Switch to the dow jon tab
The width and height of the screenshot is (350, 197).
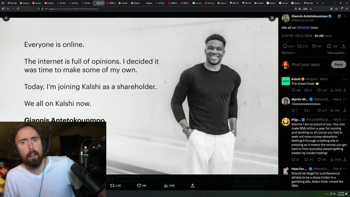point(283,3)
